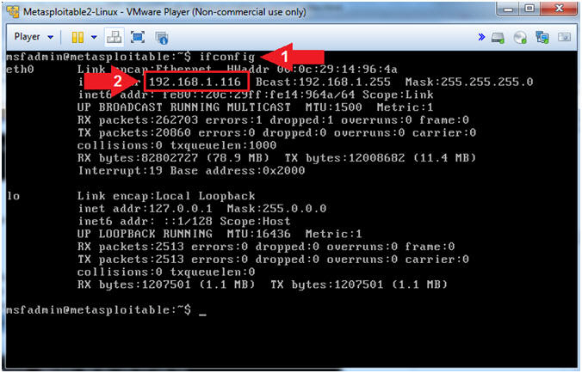
Task: Click RX bytes:1207501 text
Action: coord(134,284)
